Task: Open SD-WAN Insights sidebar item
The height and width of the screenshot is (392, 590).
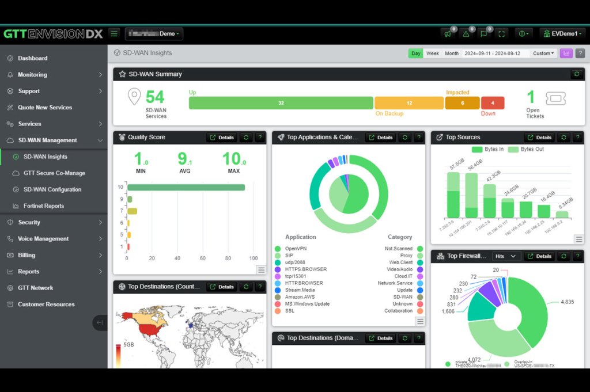Action: point(54,157)
